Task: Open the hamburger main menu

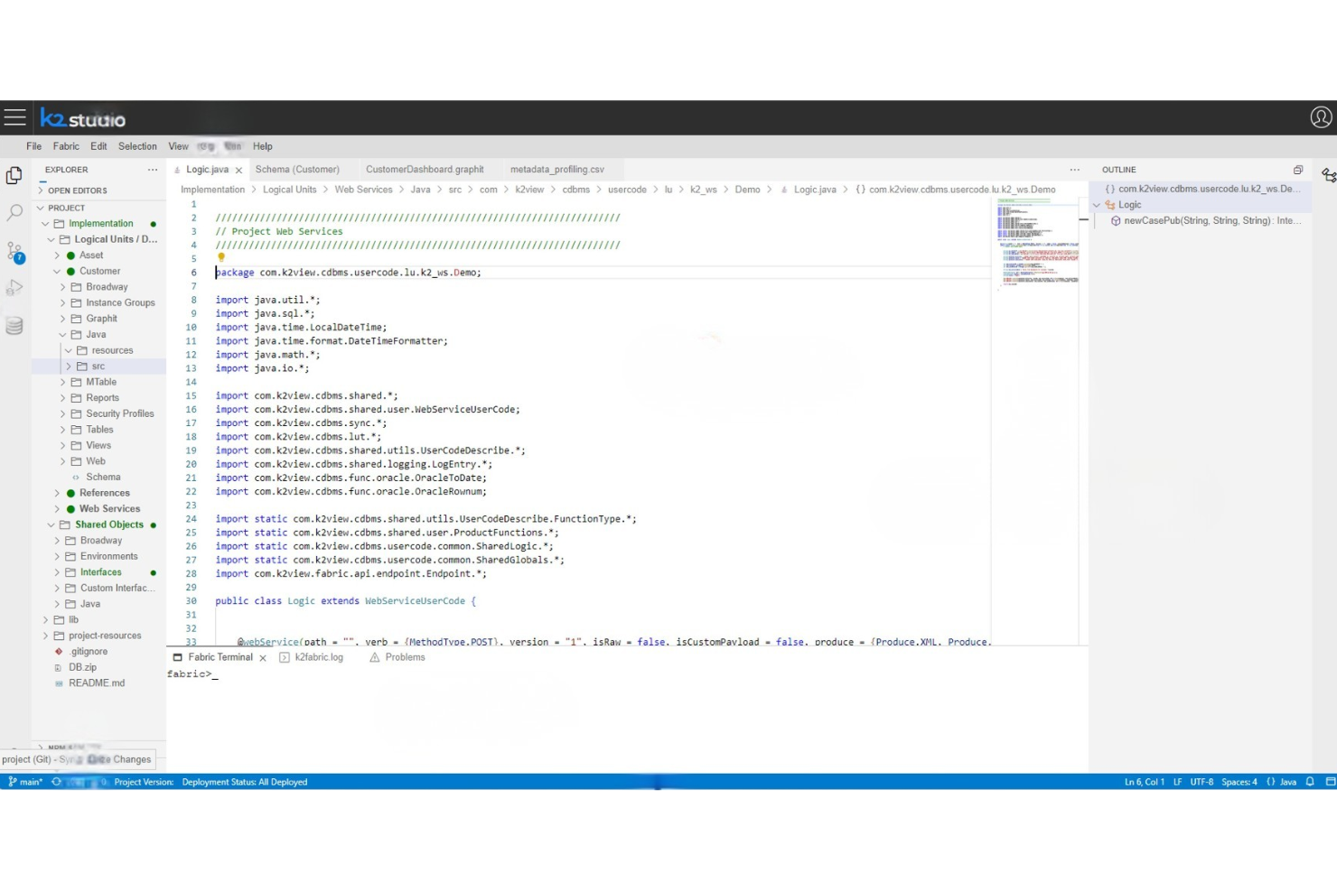Action: [x=14, y=117]
